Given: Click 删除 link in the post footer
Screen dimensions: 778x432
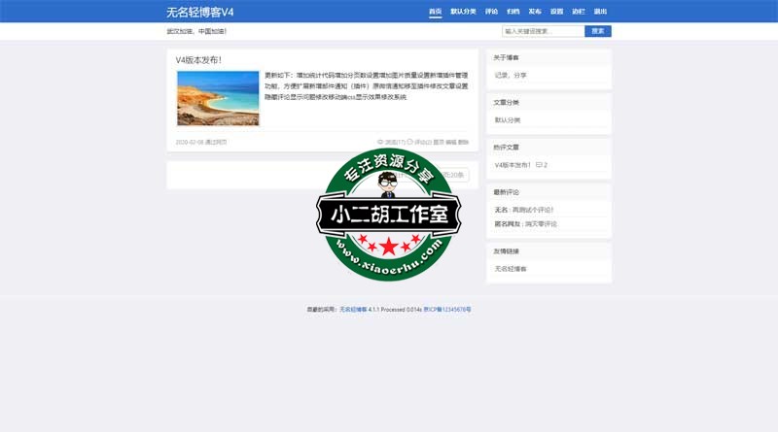Looking at the screenshot, I should 464,142.
